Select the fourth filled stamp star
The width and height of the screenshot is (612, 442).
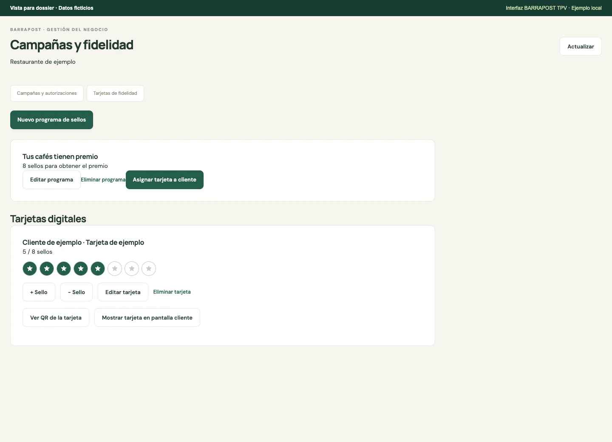[81, 269]
